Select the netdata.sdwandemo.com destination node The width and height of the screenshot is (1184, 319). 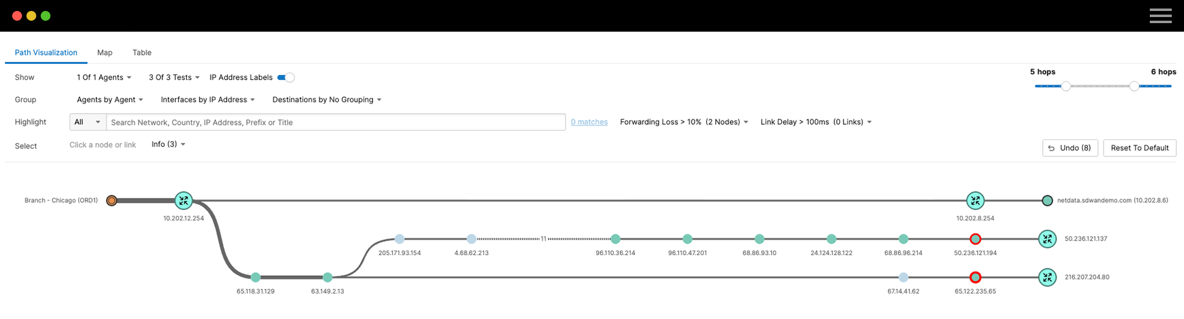pos(1047,200)
